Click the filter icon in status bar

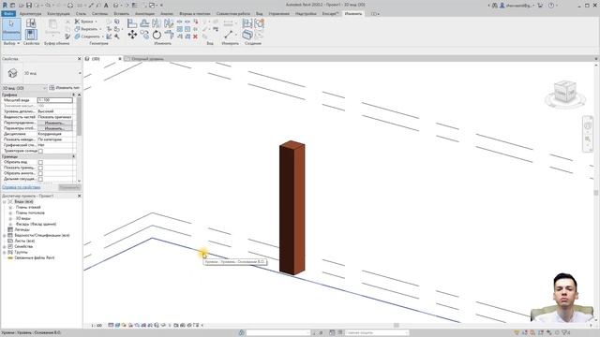pos(565,333)
